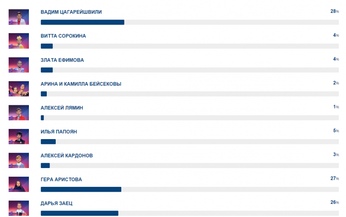Viewport: 346px width, 217px height.
Task: Click the 5% label for Илья Папоян
Action: (336, 131)
